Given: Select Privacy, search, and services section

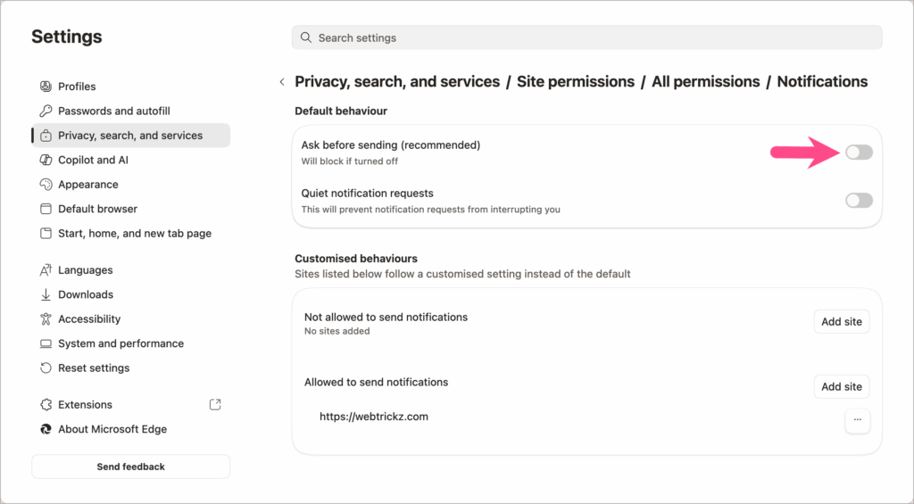Looking at the screenshot, I should pos(131,136).
